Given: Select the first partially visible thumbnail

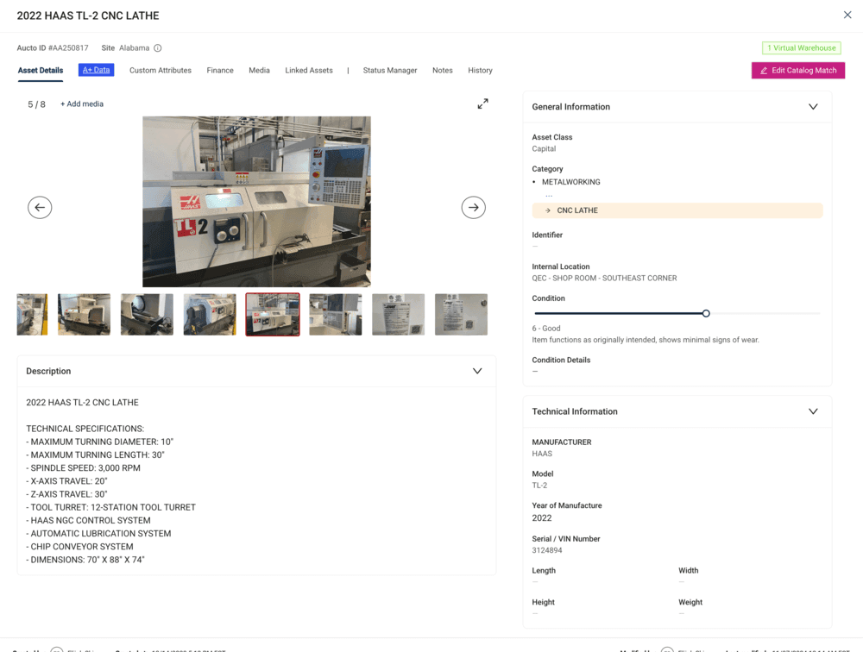Looking at the screenshot, I should pos(32,315).
